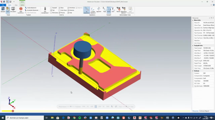
Task: Start Record in Demonstration Tools
Action: click(x=118, y=10)
